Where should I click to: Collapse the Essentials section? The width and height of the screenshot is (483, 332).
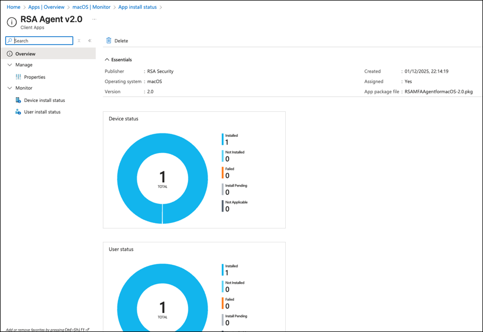click(107, 60)
